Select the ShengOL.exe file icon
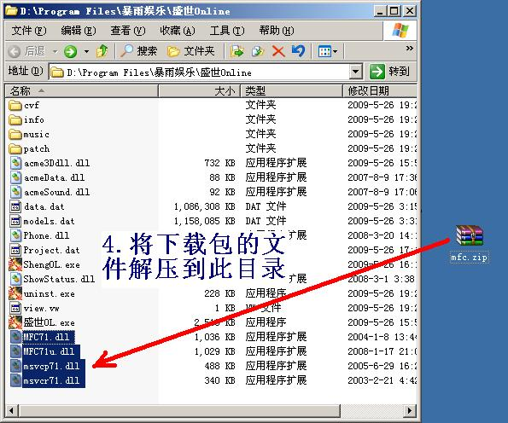The image size is (508, 423). pyautogui.click(x=15, y=264)
